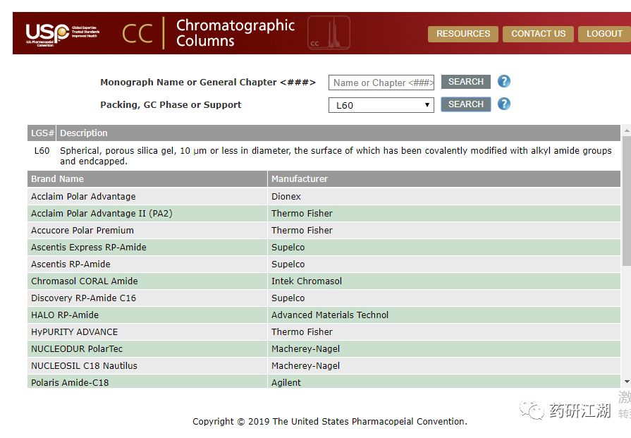Click the CC chromatogram icon in banner
This screenshot has width=631, height=438.
click(329, 32)
